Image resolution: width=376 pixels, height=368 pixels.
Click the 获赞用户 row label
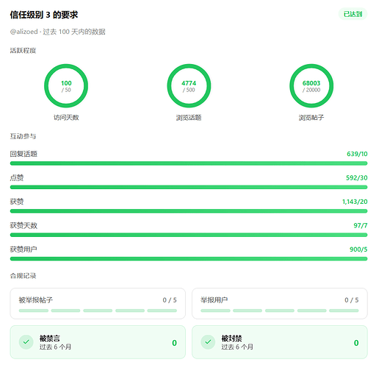click(x=23, y=250)
